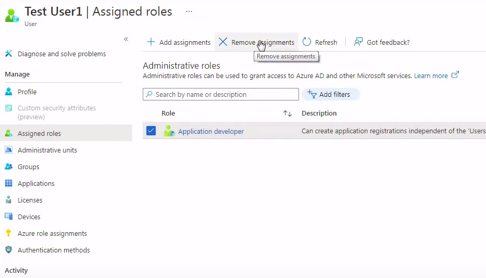Click the Add filters funnel icon
Screen dimensions: 486x278
[x=312, y=94]
